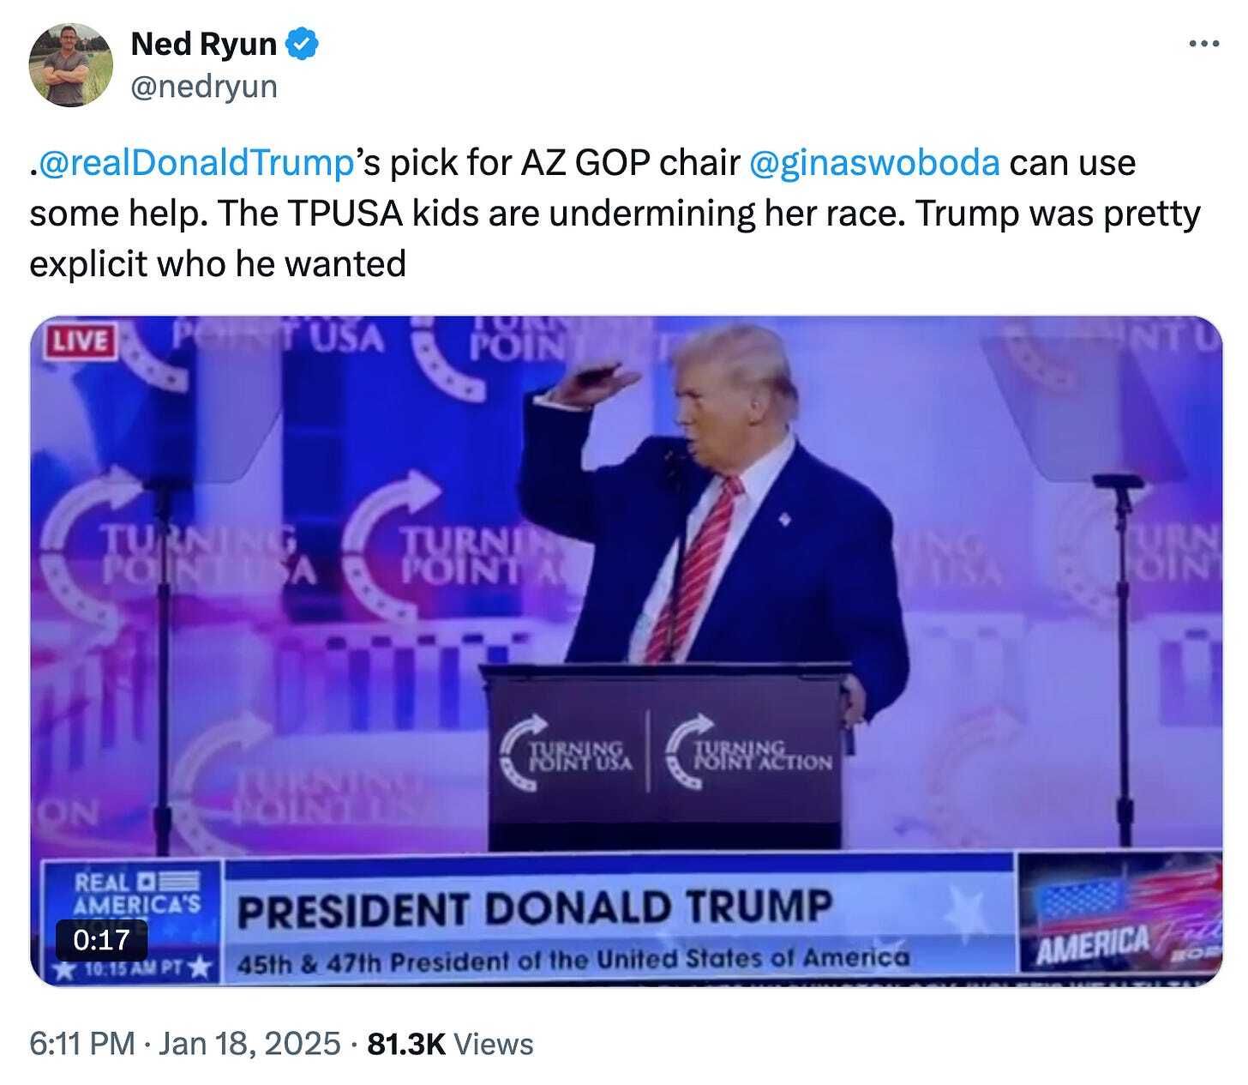Open the three-dot more options menu
The height and width of the screenshot is (1085, 1248).
[x=1204, y=43]
